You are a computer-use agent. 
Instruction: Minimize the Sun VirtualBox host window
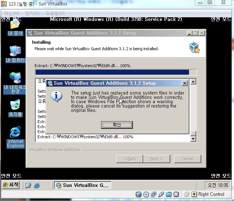200,3
